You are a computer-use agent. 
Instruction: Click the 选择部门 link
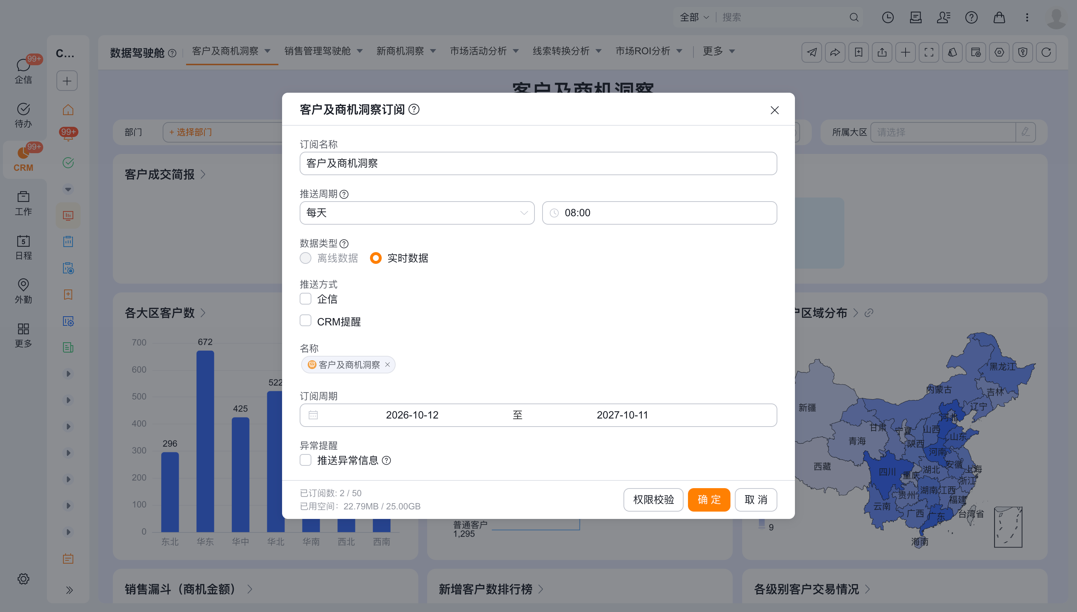tap(190, 132)
